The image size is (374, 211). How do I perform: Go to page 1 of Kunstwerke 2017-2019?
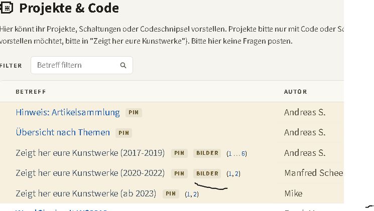point(230,153)
